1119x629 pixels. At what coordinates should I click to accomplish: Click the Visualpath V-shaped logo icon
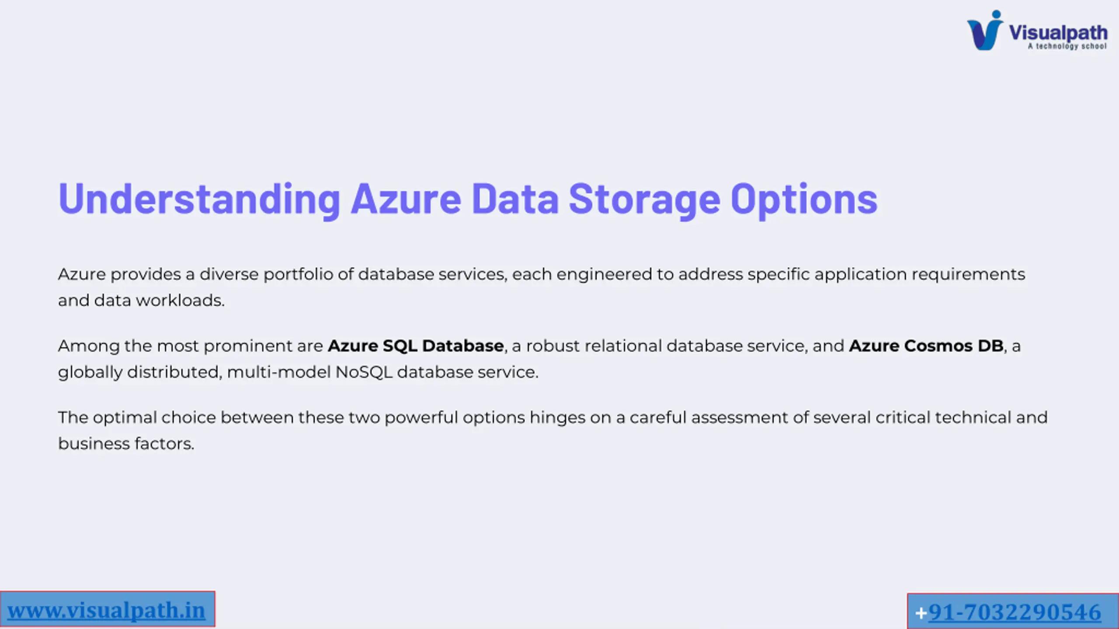[985, 31]
